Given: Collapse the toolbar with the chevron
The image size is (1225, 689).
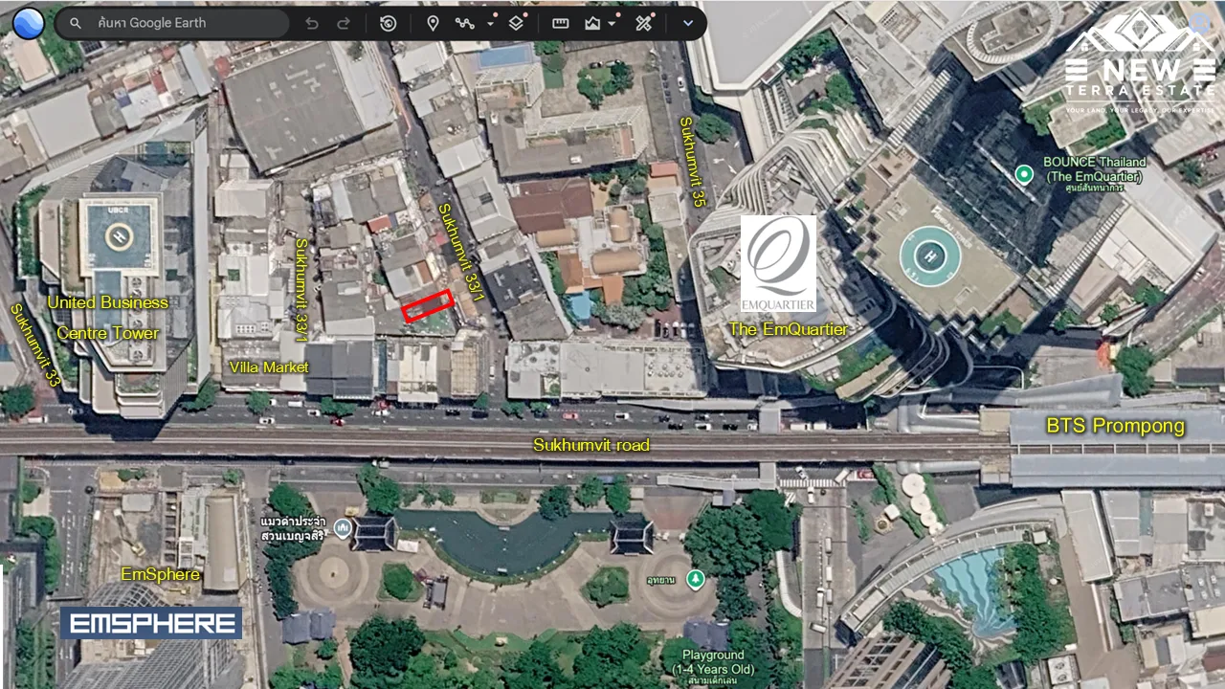Looking at the screenshot, I should [x=688, y=23].
